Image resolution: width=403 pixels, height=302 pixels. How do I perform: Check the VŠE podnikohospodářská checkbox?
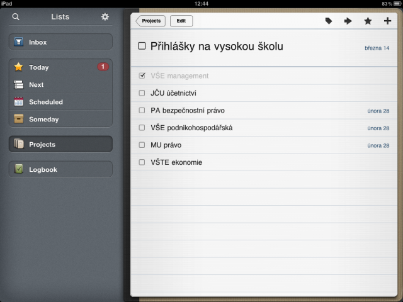[x=142, y=127]
